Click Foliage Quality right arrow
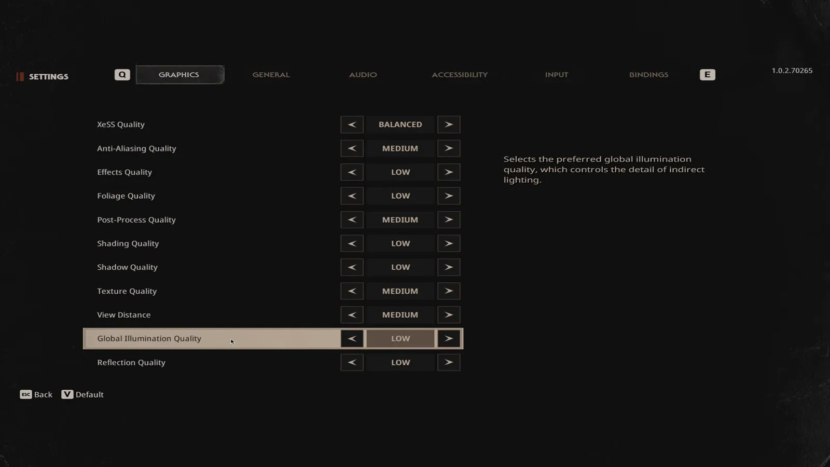Viewport: 830px width, 467px height. pos(449,196)
